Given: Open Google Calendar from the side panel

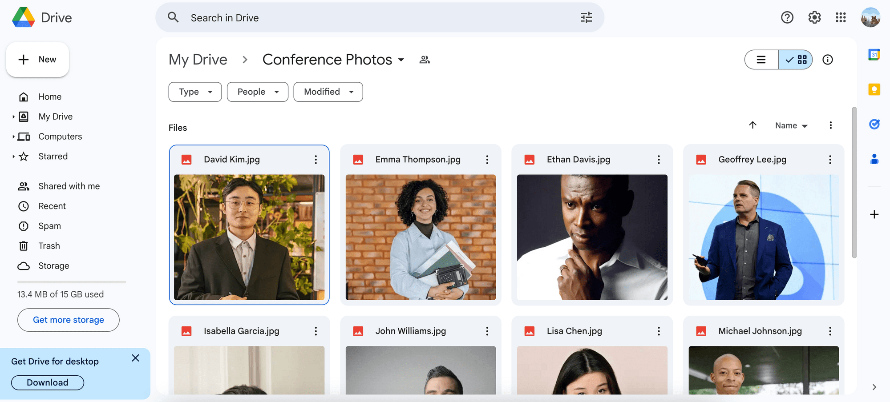Looking at the screenshot, I should point(874,54).
